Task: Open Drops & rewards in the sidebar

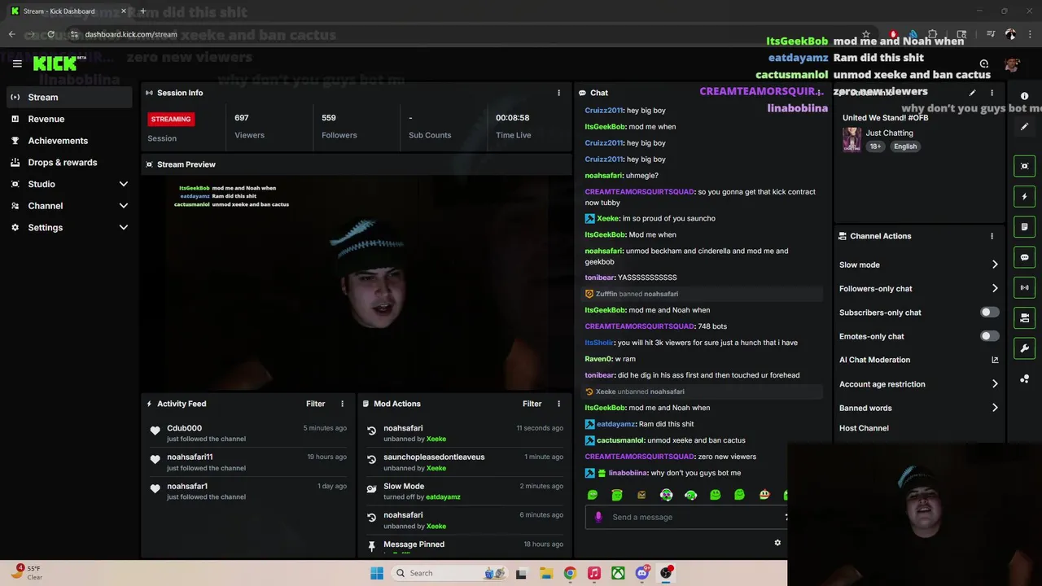Action: [x=69, y=162]
